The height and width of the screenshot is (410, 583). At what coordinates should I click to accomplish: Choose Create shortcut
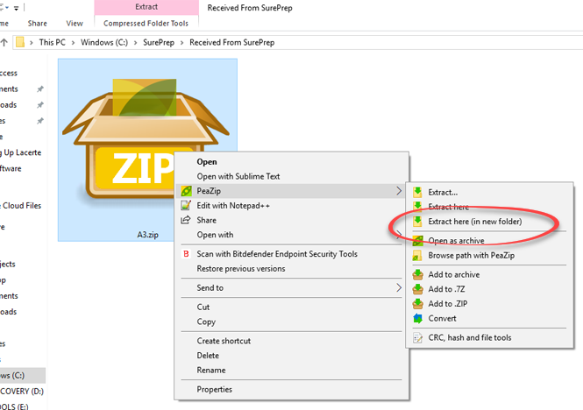click(x=291, y=341)
